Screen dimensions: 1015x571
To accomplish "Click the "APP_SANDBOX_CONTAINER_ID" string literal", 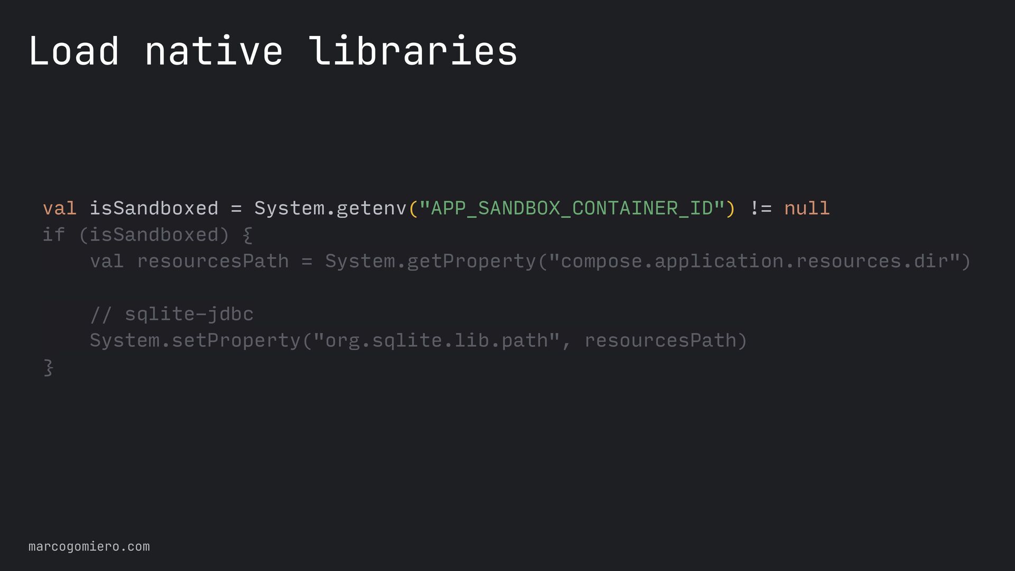I will [x=571, y=208].
